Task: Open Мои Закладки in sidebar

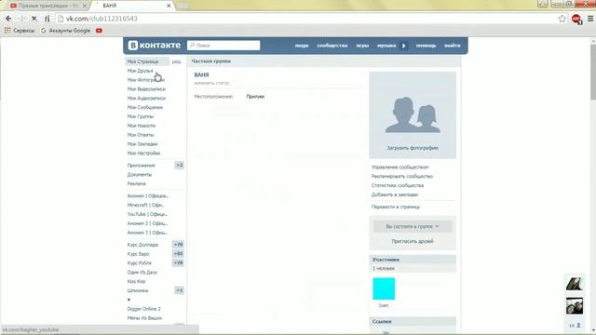Action: 142,144
